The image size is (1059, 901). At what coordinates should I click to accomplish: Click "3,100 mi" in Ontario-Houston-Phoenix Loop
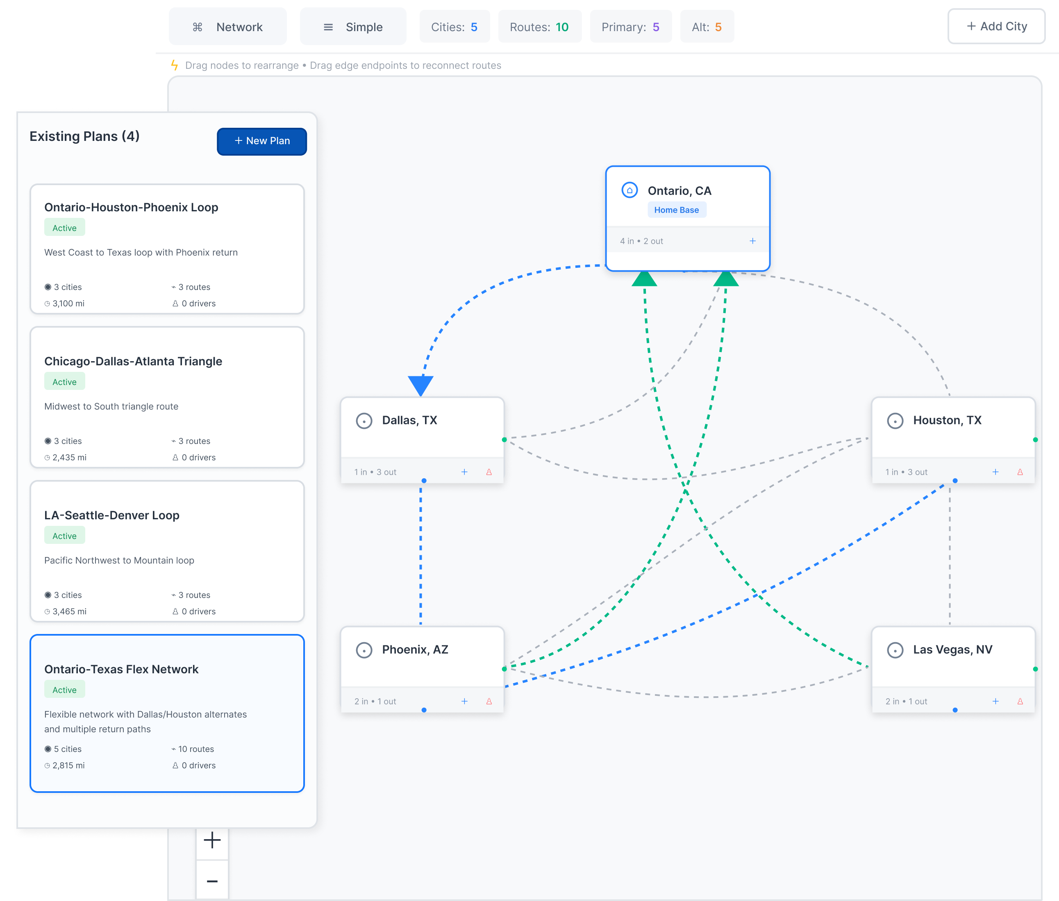68,303
